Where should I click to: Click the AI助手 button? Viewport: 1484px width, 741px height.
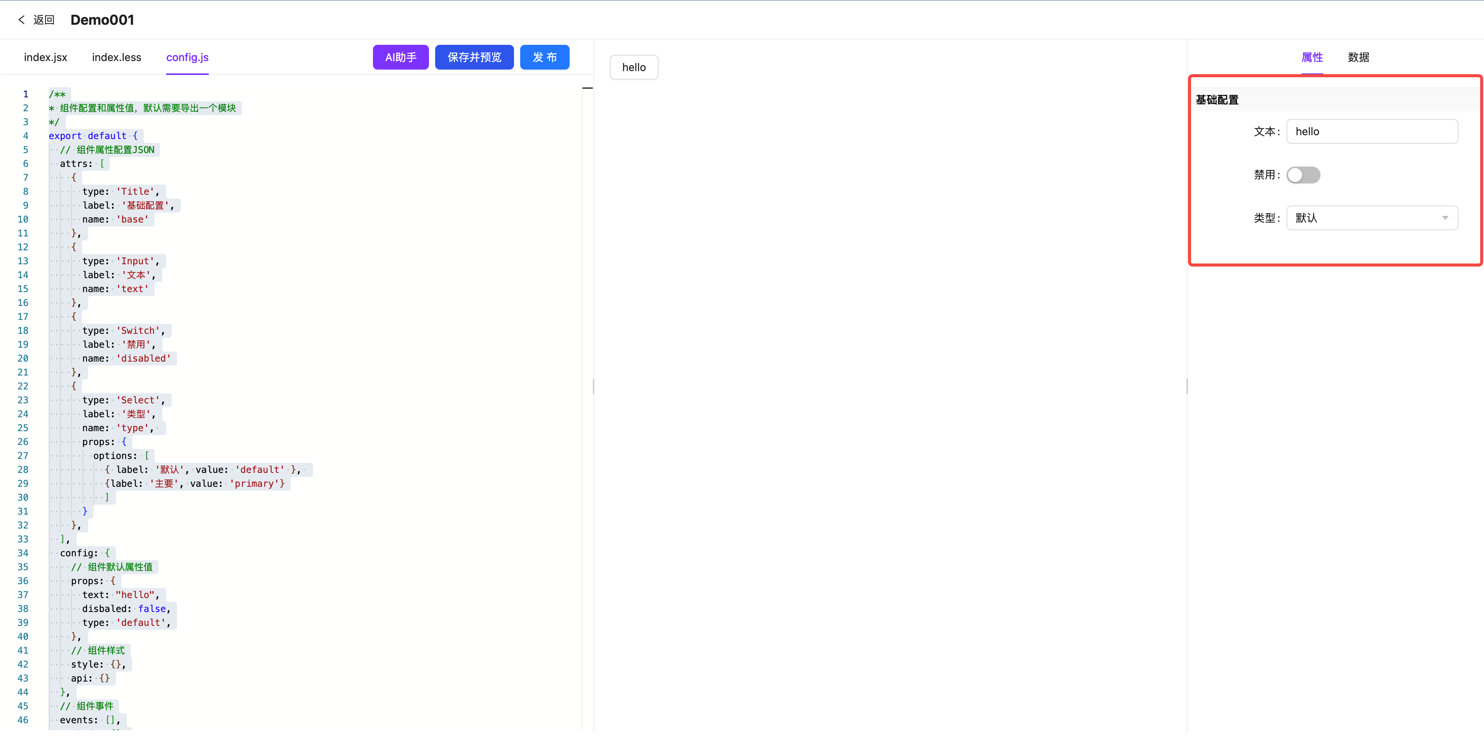[x=400, y=57]
